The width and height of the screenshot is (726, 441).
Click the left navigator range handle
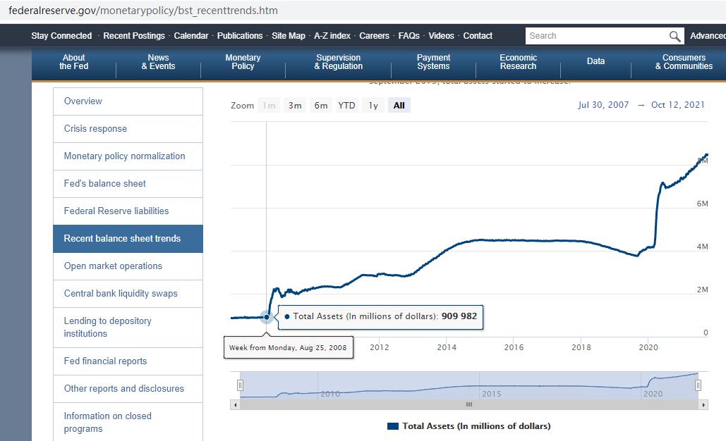(x=240, y=385)
